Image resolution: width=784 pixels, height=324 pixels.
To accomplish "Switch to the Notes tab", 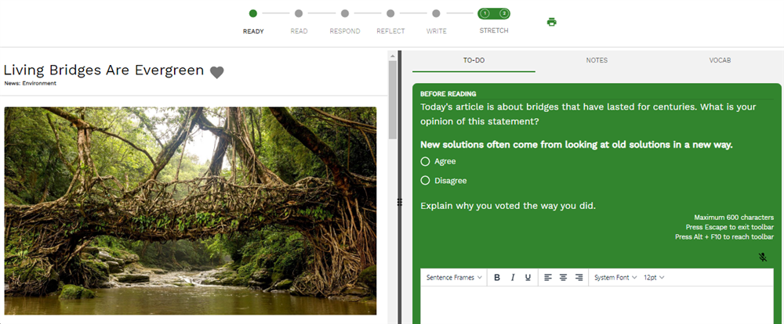I will point(597,60).
